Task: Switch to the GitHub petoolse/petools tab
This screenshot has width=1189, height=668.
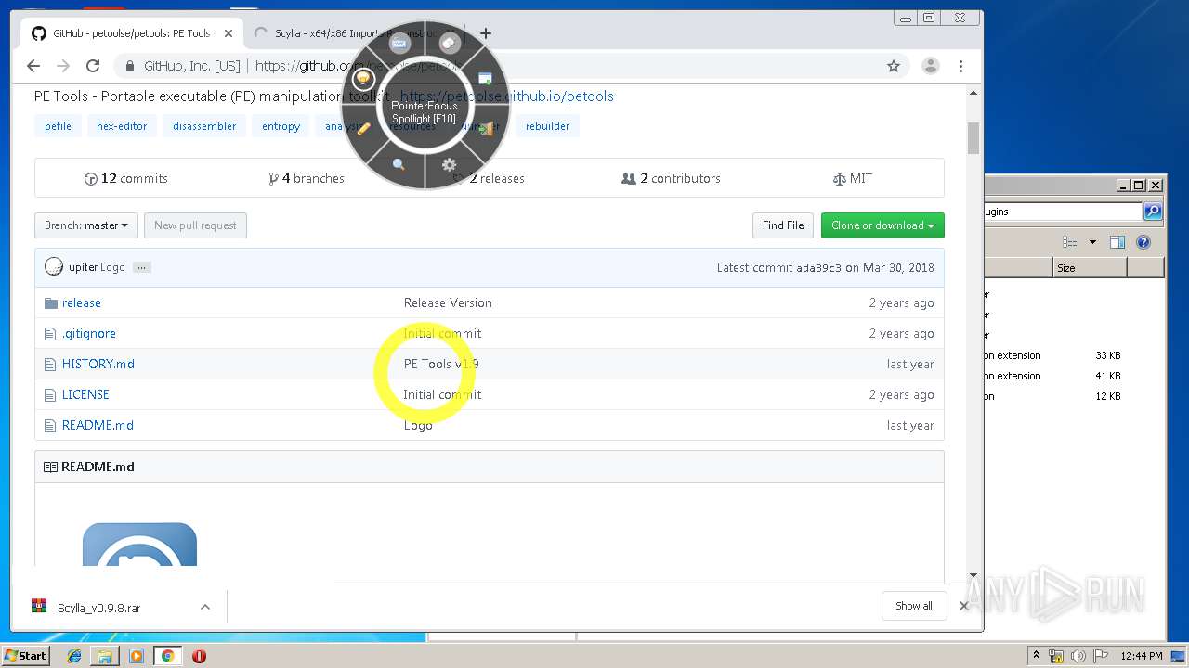Action: click(x=130, y=33)
